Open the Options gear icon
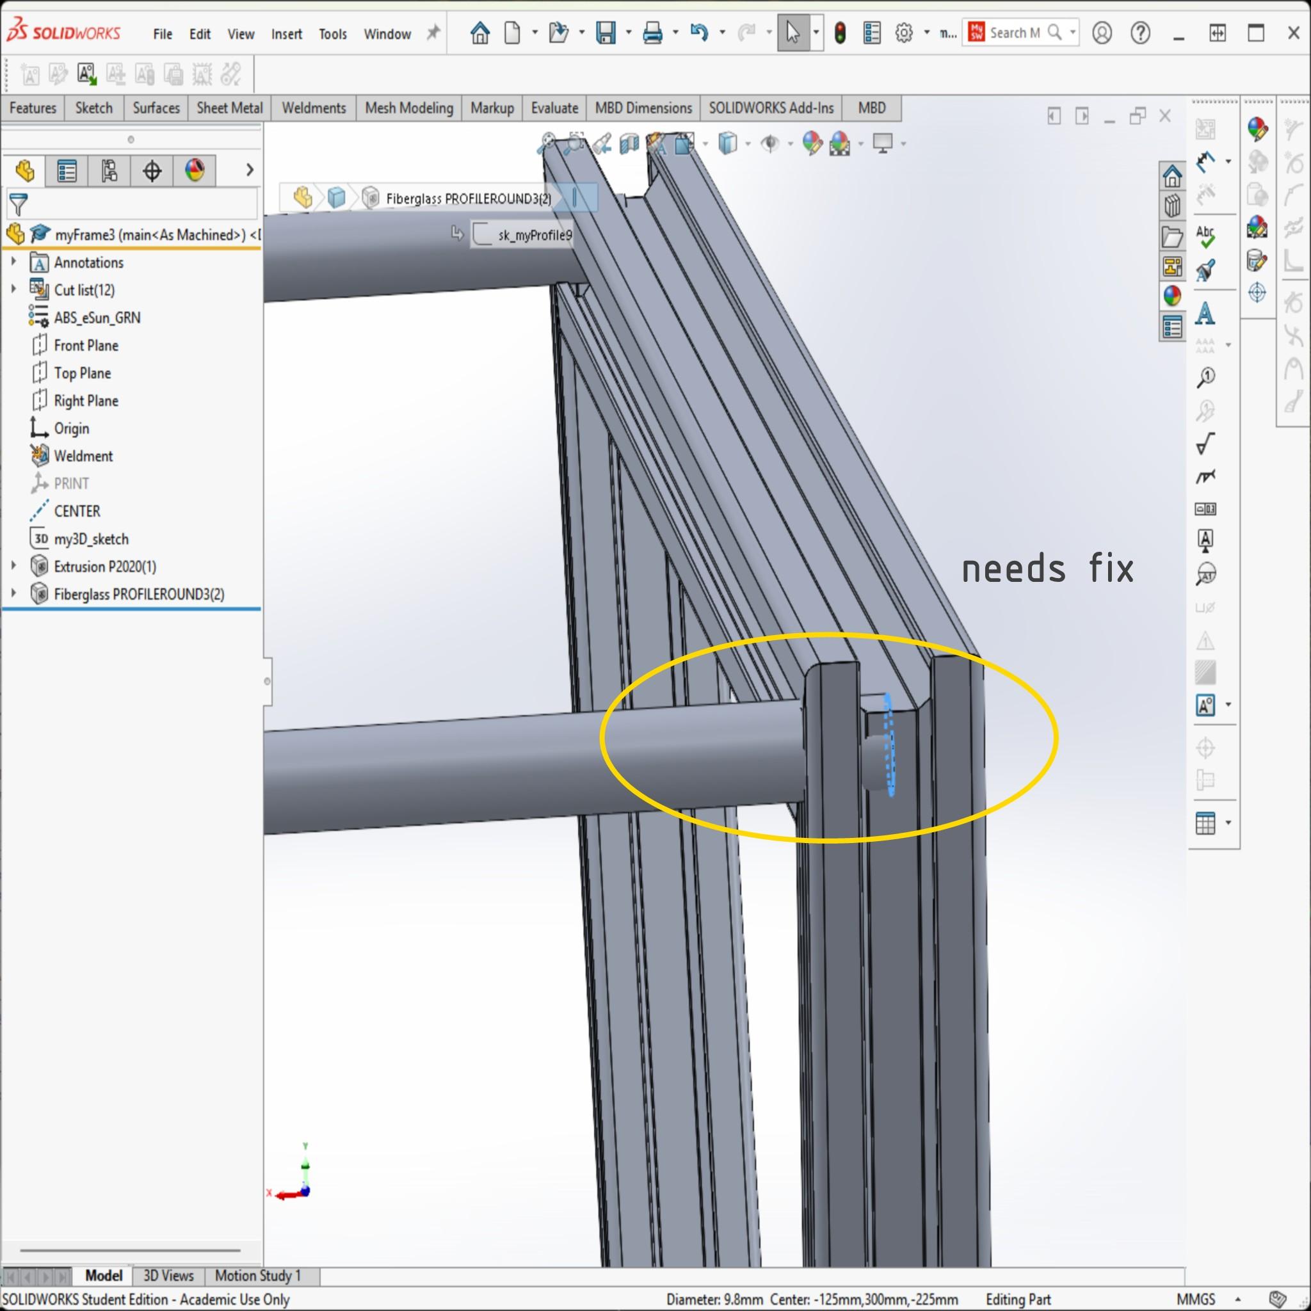The image size is (1311, 1311). (904, 33)
